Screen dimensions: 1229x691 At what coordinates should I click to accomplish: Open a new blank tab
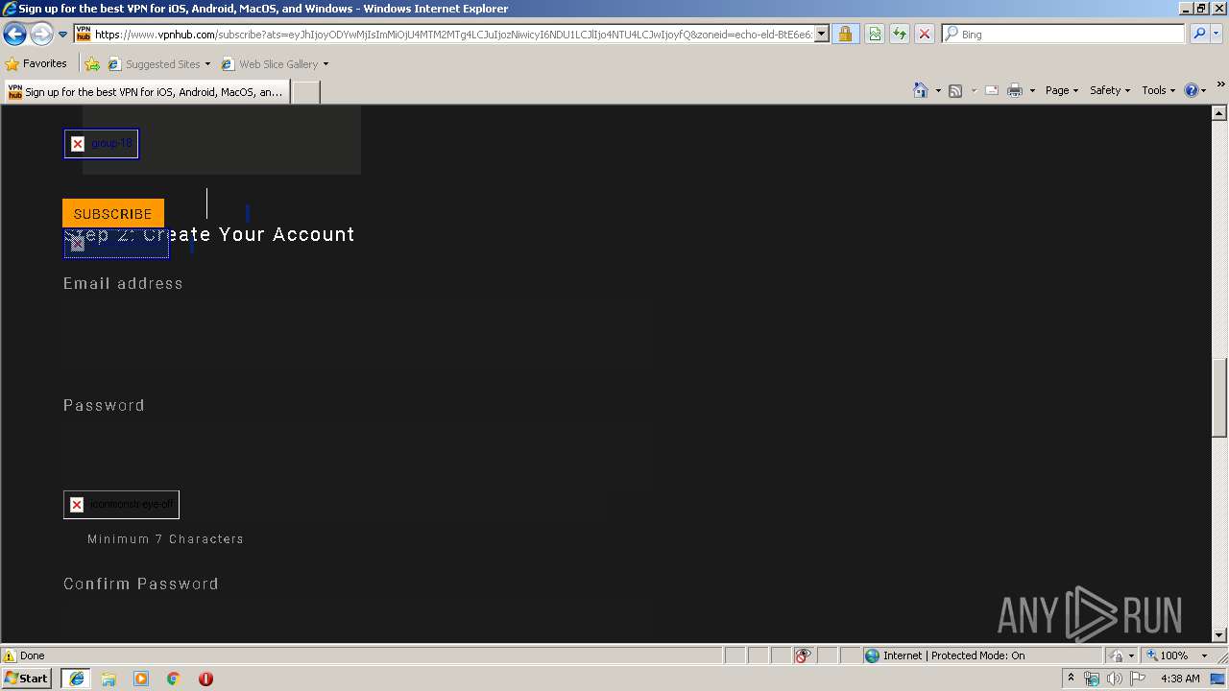coord(305,92)
